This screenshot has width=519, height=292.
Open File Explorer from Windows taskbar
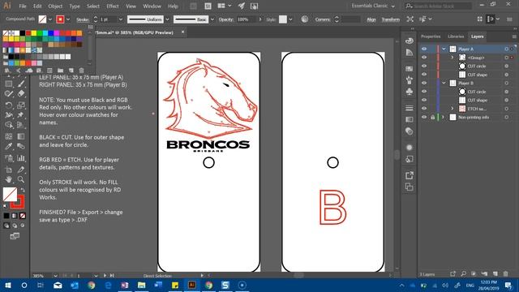tap(141, 285)
